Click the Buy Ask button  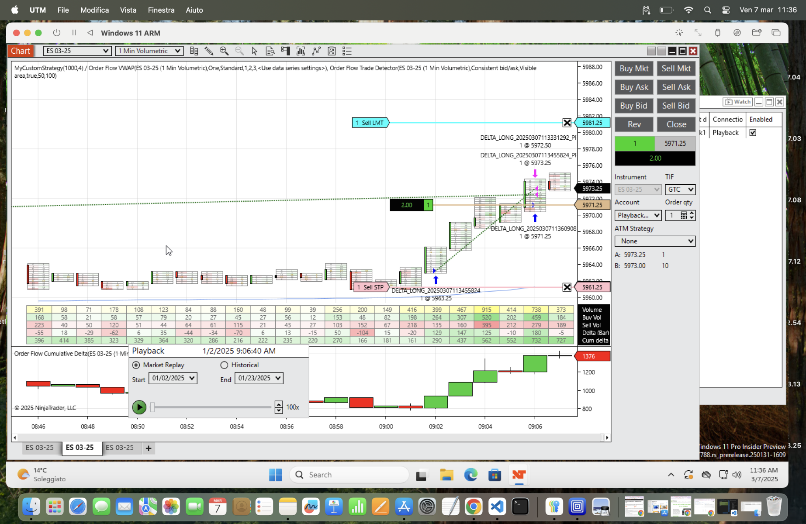pyautogui.click(x=634, y=87)
